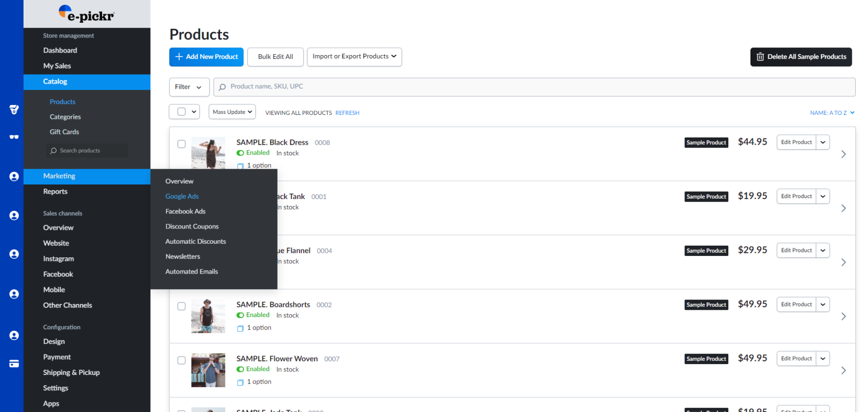This screenshot has height=412, width=868.
Task: Open Black Tank row arrow ($19.95)
Action: 844,208
